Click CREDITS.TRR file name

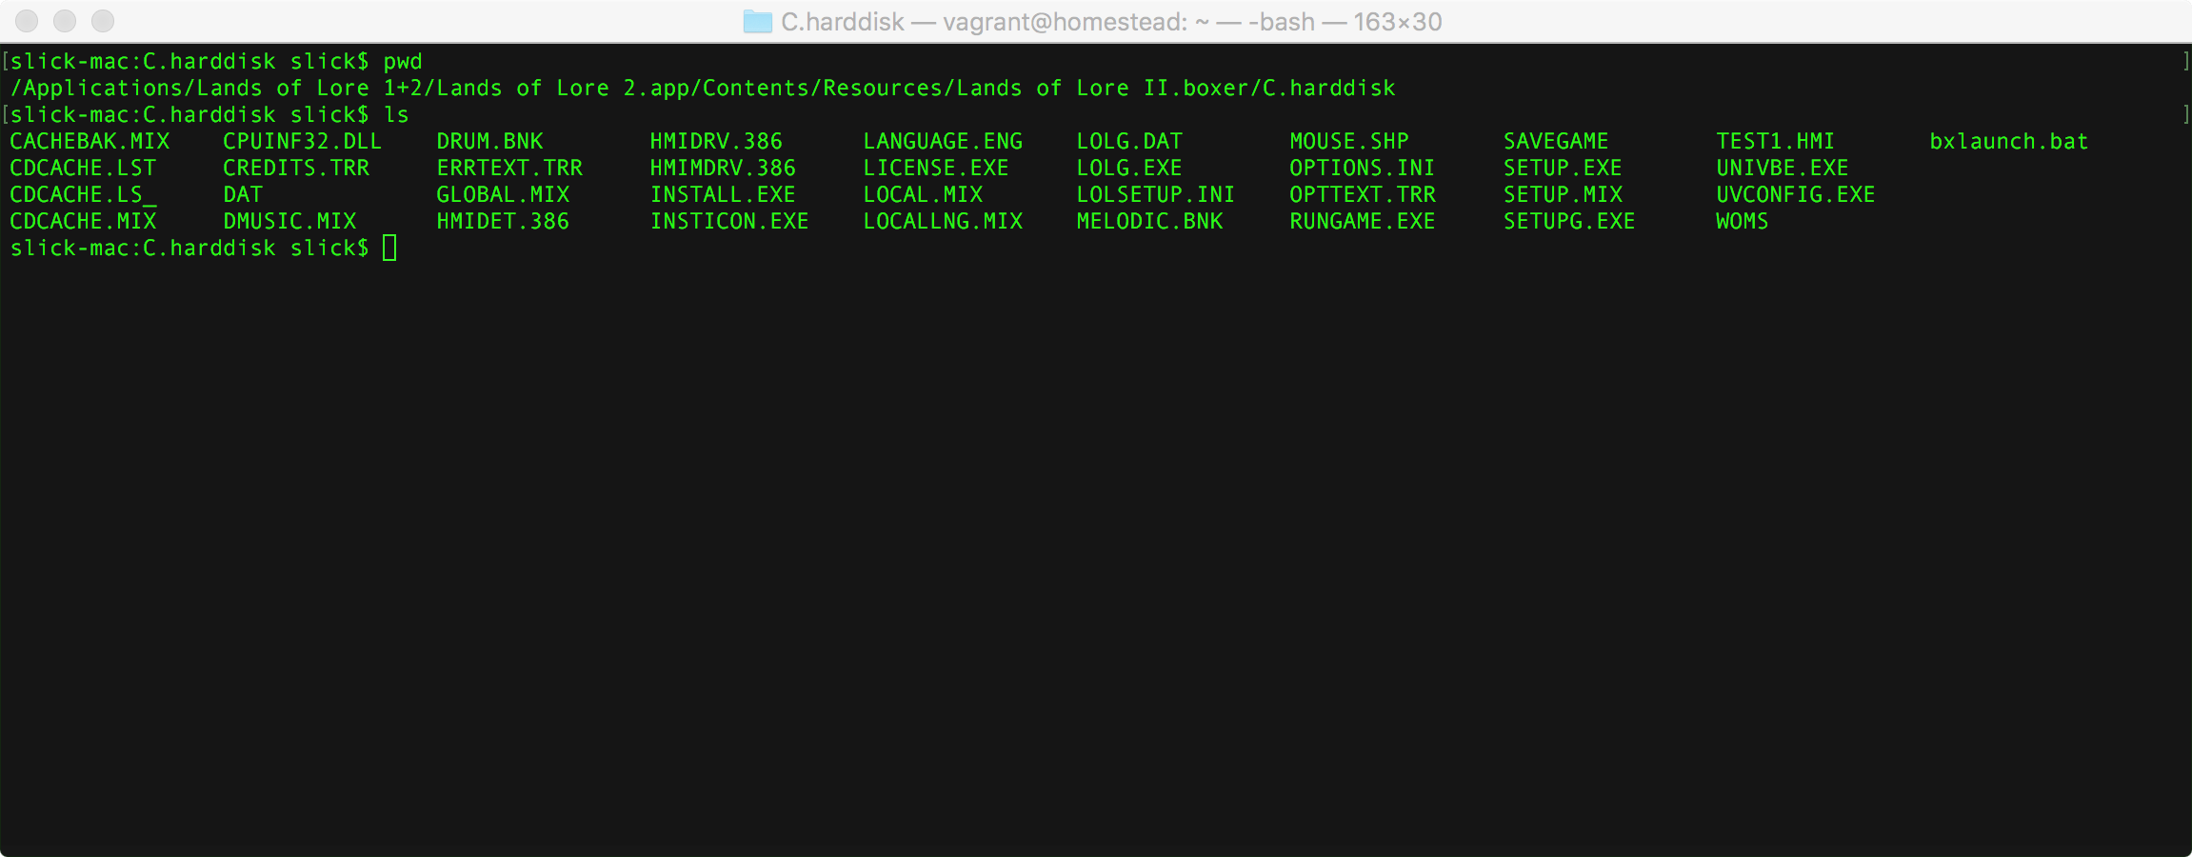point(296,169)
